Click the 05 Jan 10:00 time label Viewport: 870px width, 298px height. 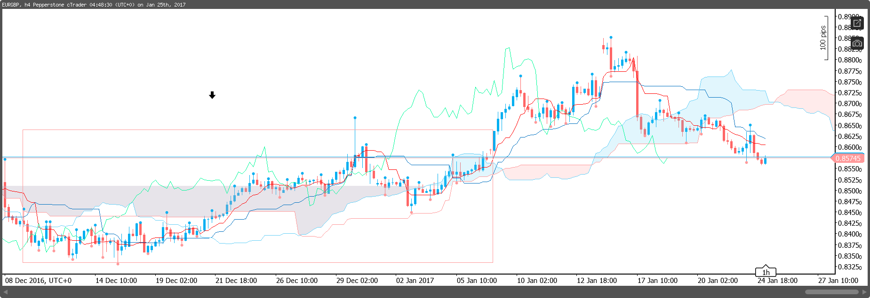pos(477,281)
